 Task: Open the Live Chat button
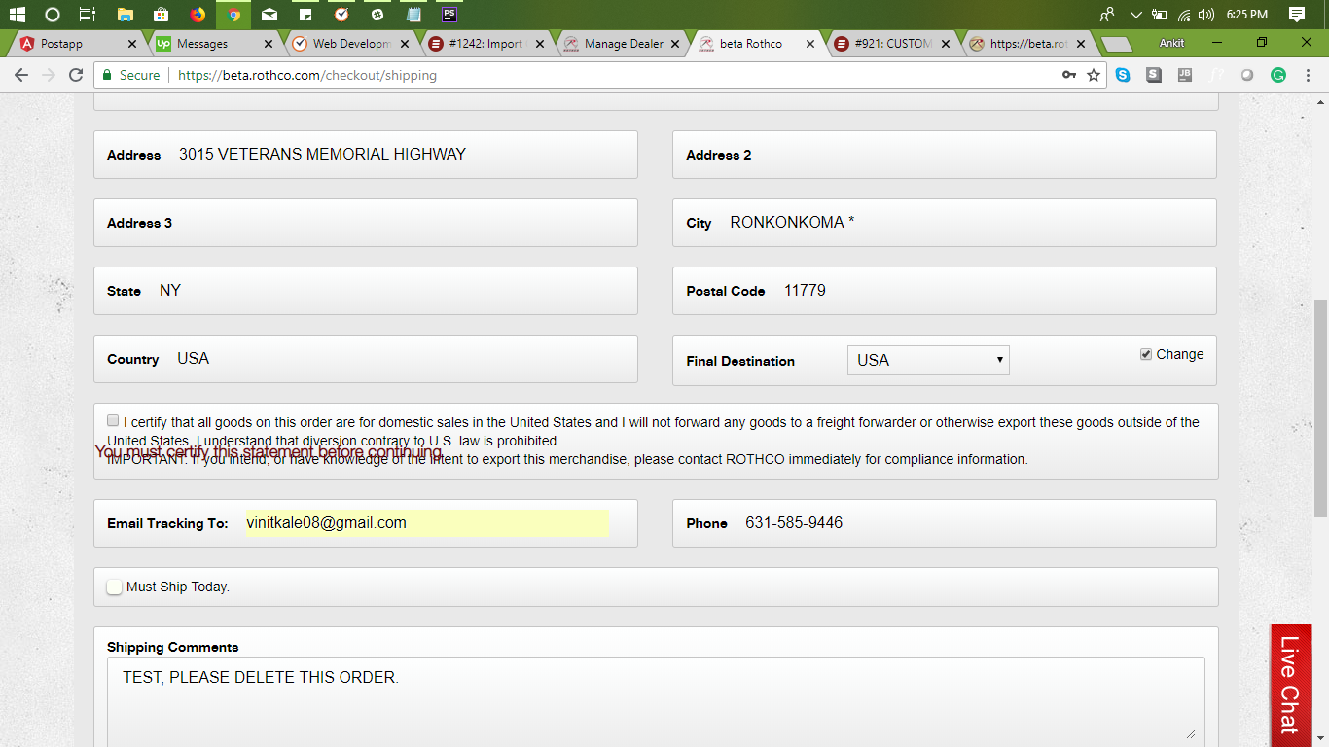pyautogui.click(x=1290, y=685)
